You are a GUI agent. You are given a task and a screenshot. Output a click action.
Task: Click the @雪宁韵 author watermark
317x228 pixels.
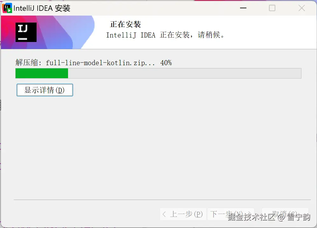tap(294, 217)
